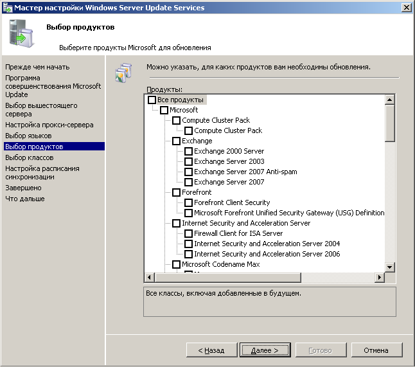
Task: Select the 'Выбор продуктов' step
Action: 54,147
